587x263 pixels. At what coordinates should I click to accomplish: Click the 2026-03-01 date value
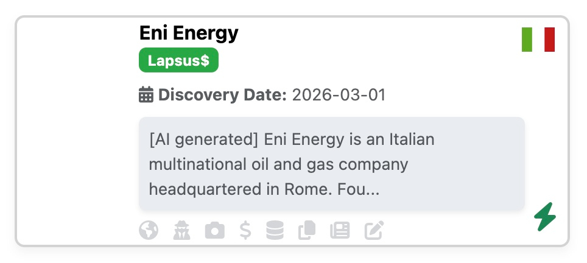[339, 95]
